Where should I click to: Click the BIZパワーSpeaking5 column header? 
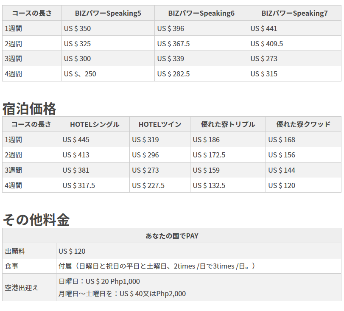pos(108,13)
